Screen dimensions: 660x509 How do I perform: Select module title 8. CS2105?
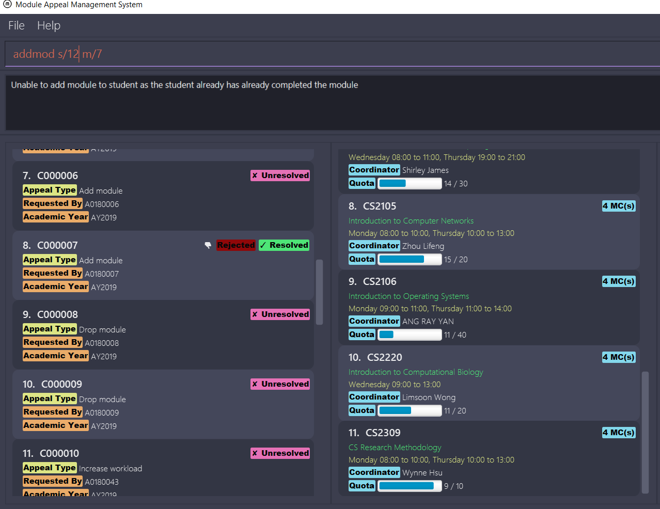click(372, 206)
